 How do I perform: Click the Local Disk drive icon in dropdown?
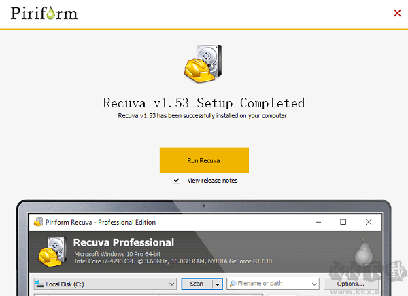pyautogui.click(x=39, y=284)
